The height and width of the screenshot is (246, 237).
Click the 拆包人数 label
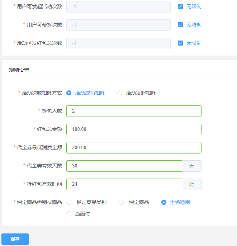pos(52,111)
